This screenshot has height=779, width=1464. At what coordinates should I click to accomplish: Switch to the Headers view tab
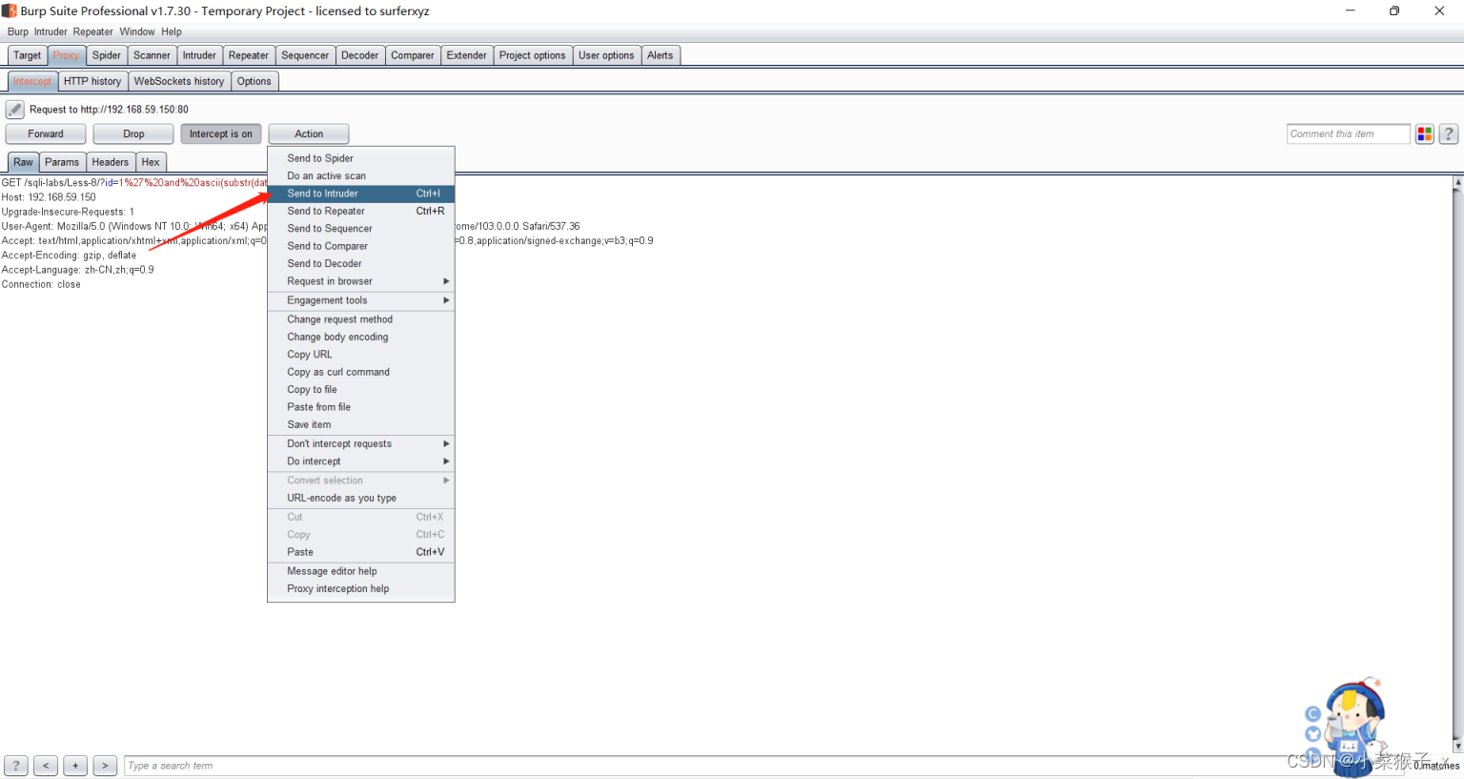point(111,162)
